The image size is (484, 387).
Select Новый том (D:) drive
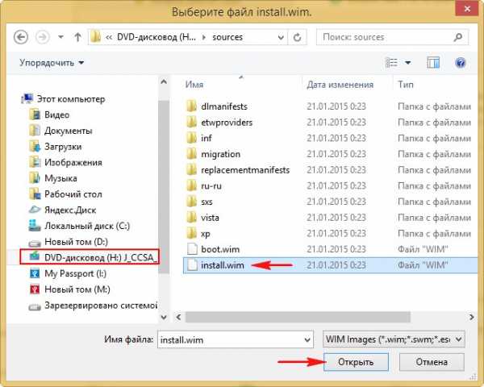[x=69, y=242]
